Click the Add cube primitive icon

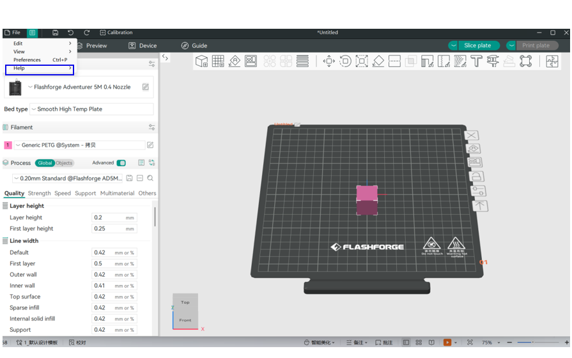[201, 61]
